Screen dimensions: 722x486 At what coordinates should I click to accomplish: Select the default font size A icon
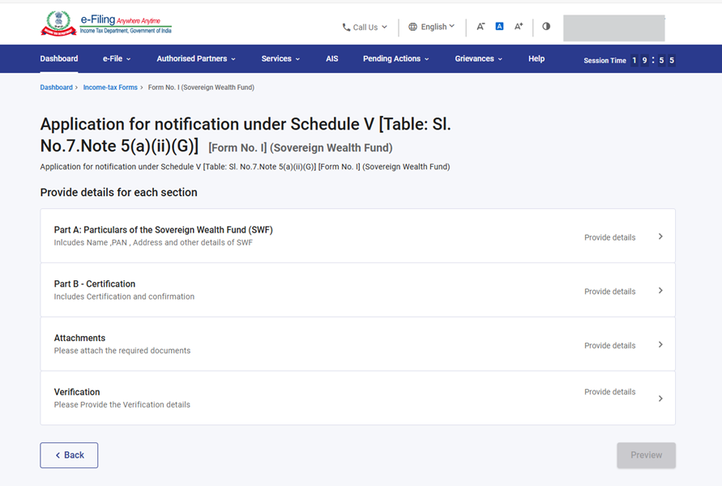click(499, 27)
